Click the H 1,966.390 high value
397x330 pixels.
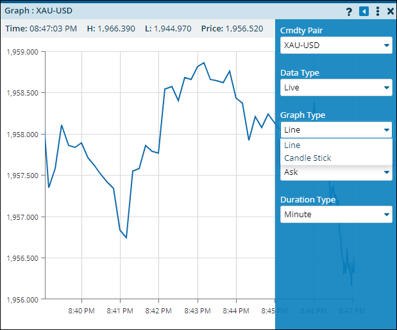111,29
